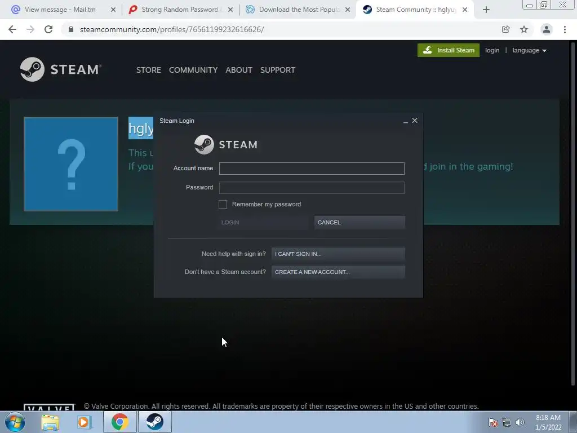Viewport: 577px width, 433px height.
Task: Open the taskbar clock and date
Action: coord(548,422)
